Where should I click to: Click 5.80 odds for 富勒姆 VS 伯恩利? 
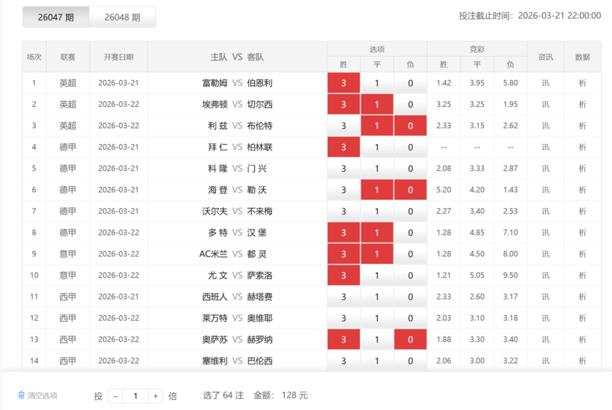[x=511, y=83]
